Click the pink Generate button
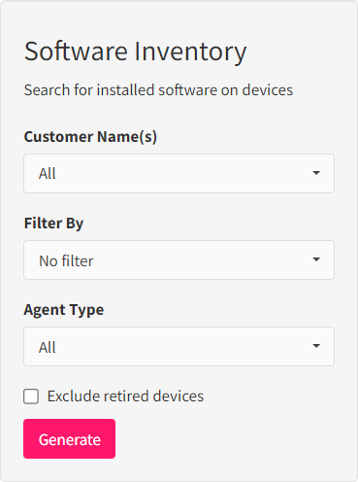This screenshot has width=358, height=482. [69, 438]
